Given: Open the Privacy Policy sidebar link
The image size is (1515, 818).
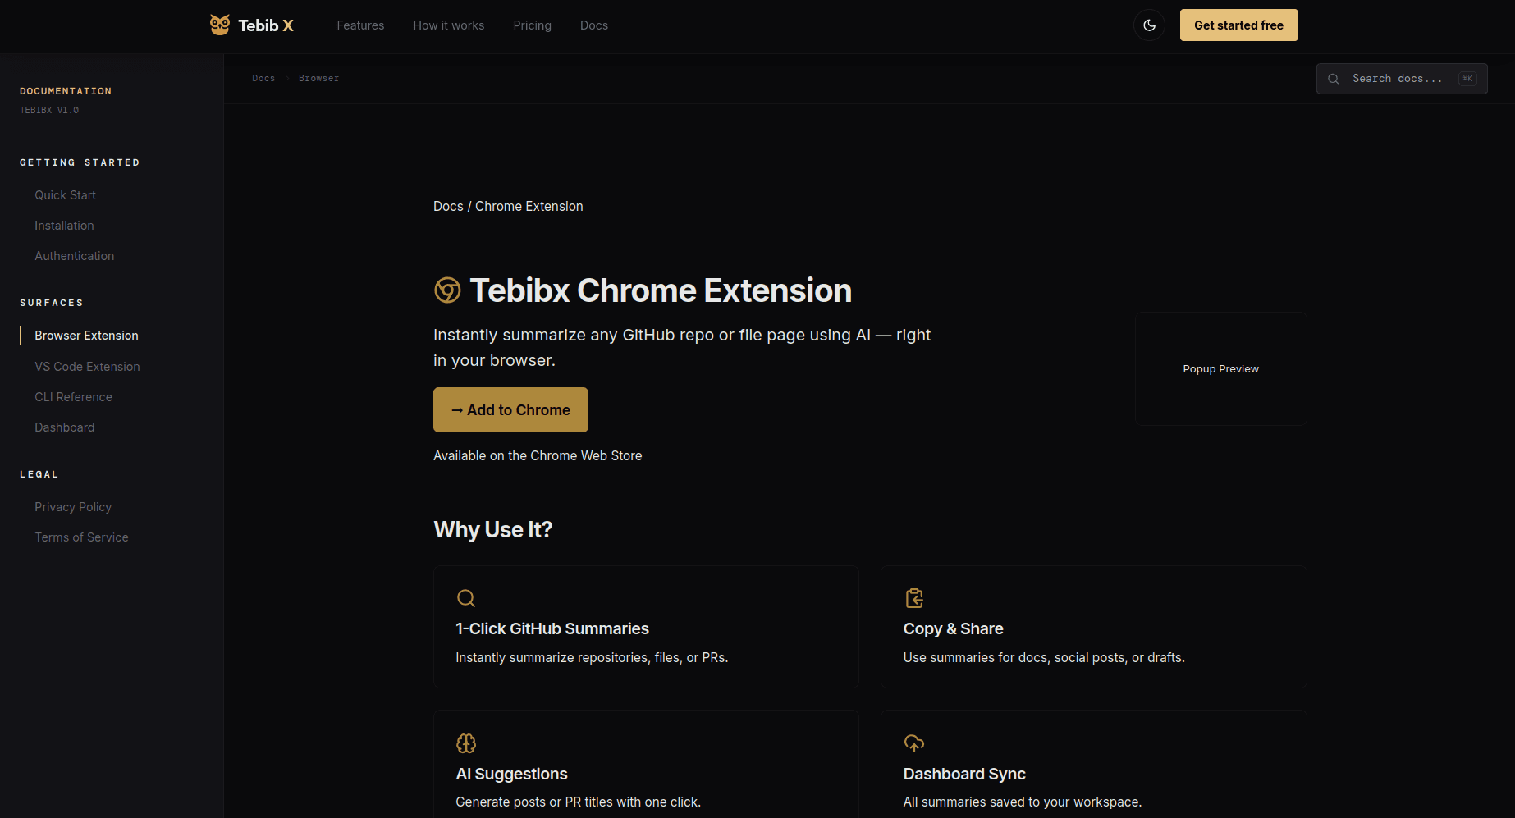Looking at the screenshot, I should click(73, 507).
